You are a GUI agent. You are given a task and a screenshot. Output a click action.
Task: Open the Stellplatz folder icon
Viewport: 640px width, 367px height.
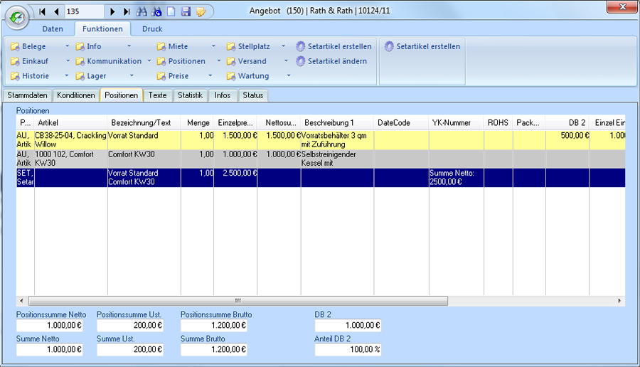231,46
